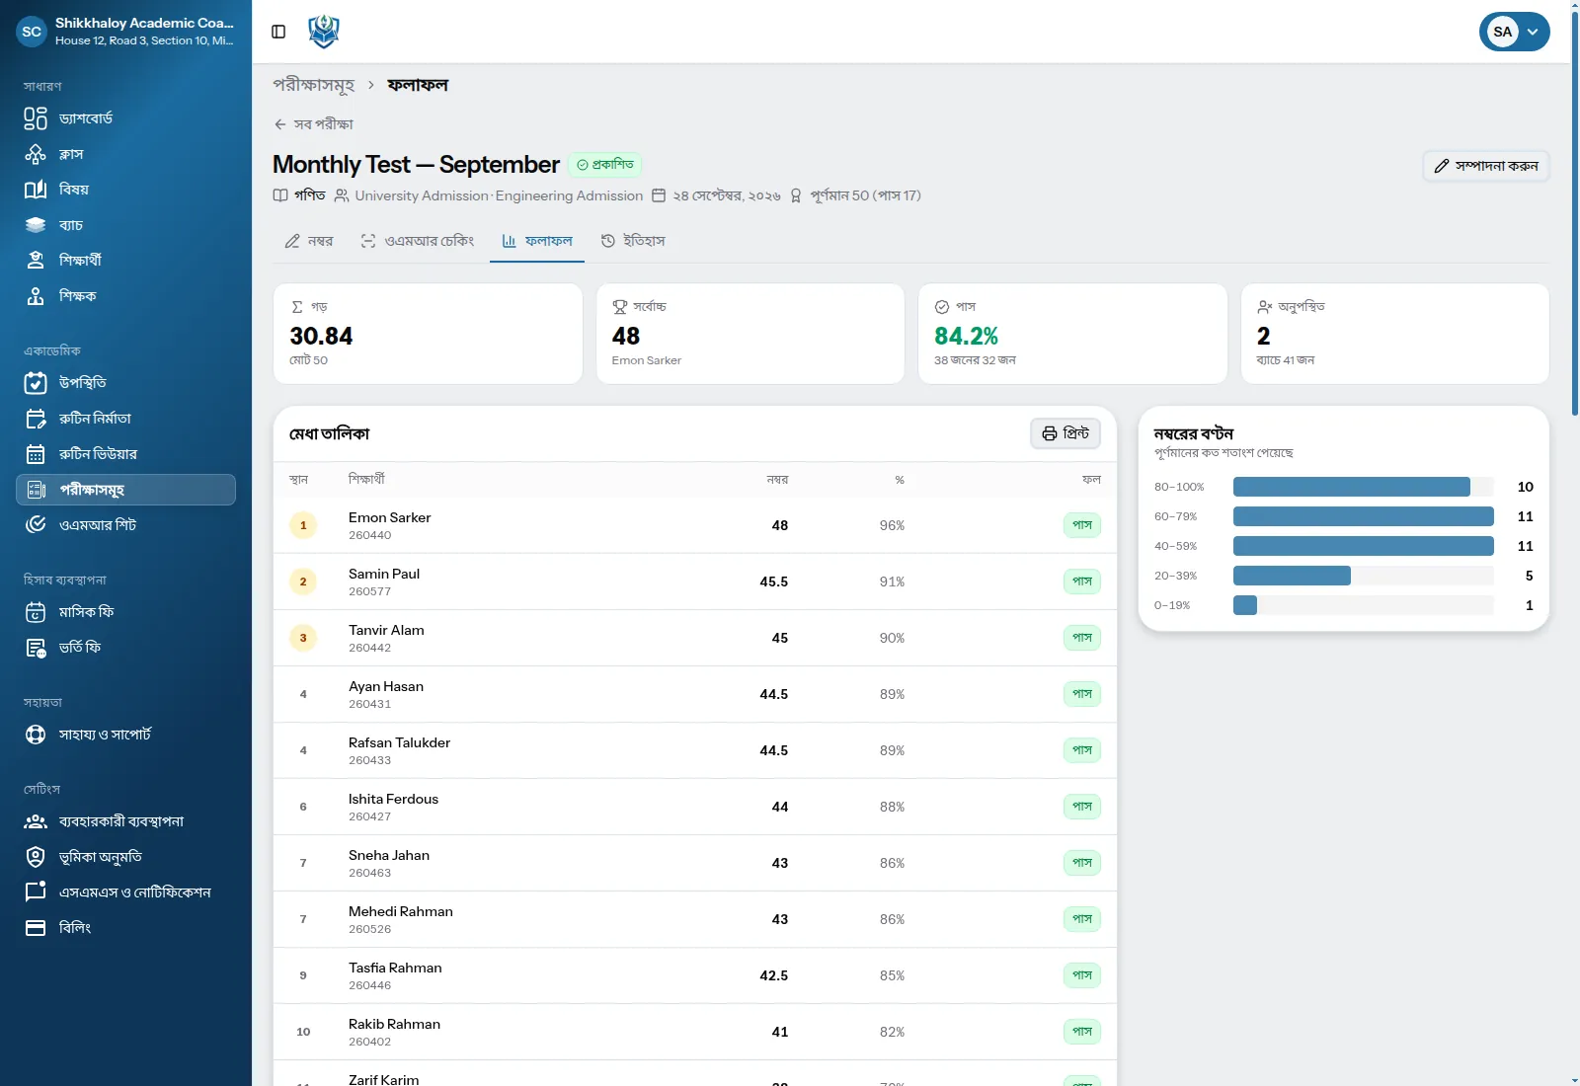Switch to the ইতিহাস tab
Image resolution: width=1580 pixels, height=1086 pixels.
tap(633, 241)
